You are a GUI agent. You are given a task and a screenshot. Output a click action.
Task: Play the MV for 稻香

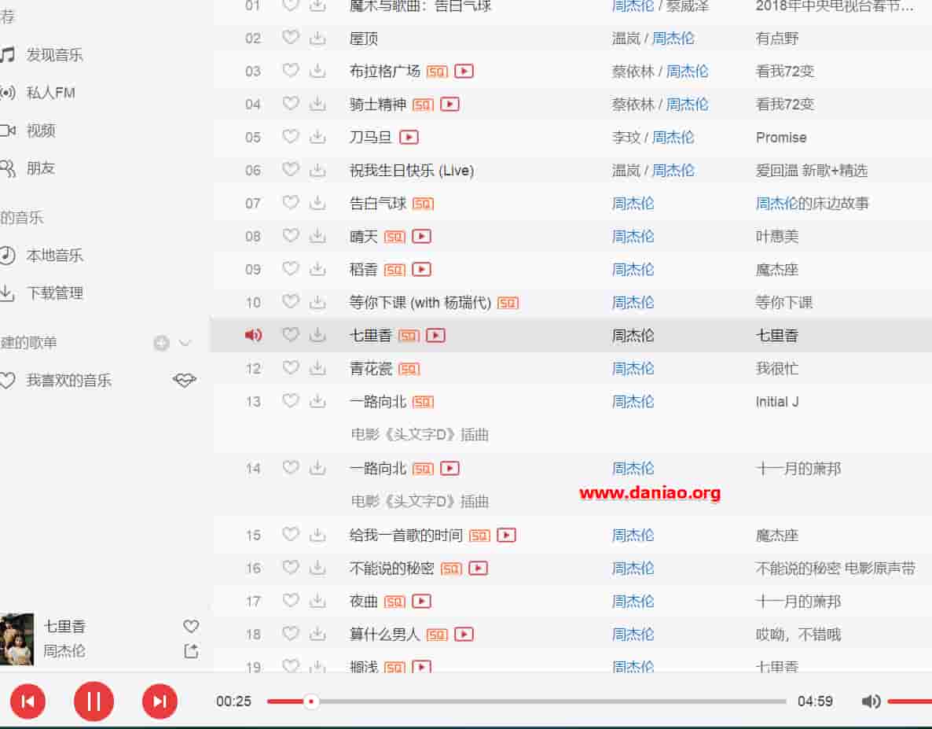pyautogui.click(x=422, y=269)
